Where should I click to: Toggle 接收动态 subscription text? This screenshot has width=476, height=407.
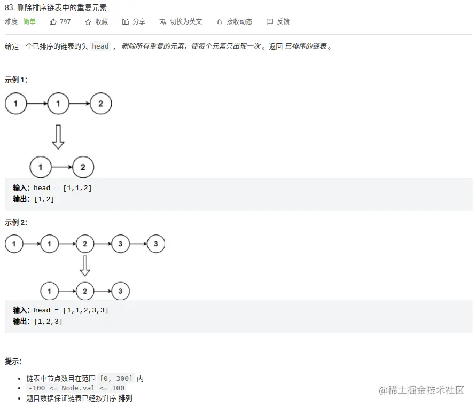point(239,22)
